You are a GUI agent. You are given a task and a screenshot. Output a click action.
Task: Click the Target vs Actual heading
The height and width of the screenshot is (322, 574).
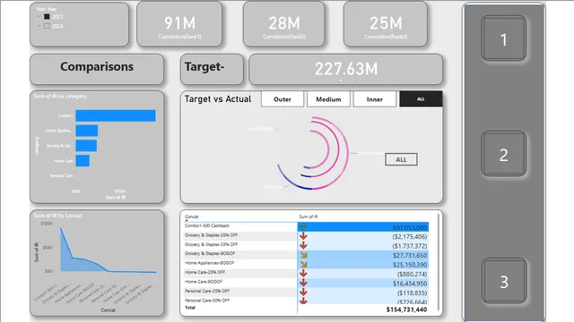[x=218, y=99]
